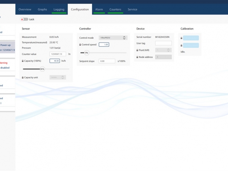Click the lock icon next to Node address
228x171 pixels.
pos(137,57)
